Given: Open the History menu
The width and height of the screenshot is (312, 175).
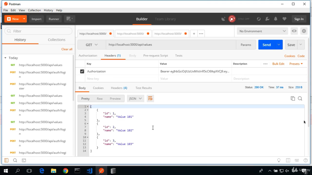Looking at the screenshot, I should tap(48, 10).
